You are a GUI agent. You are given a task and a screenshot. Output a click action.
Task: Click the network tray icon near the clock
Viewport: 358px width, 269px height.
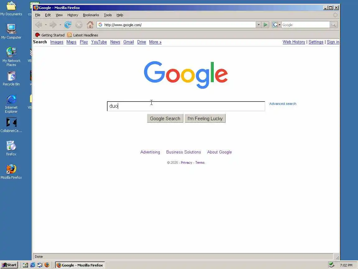(332, 265)
